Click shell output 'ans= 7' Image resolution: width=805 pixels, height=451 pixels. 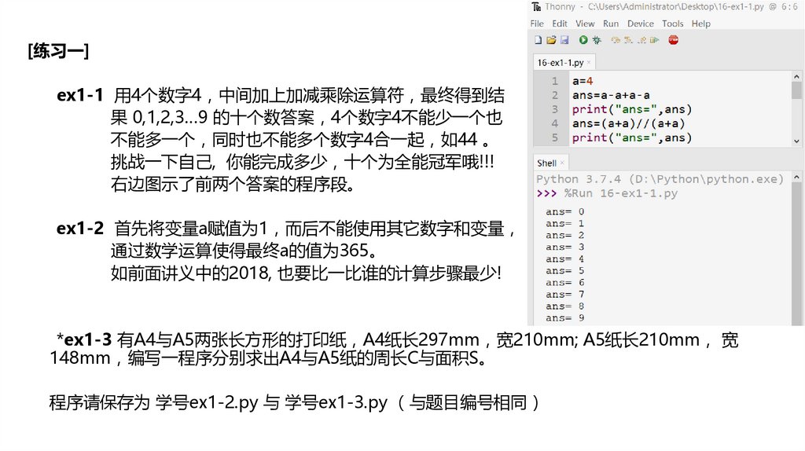pyautogui.click(x=564, y=295)
